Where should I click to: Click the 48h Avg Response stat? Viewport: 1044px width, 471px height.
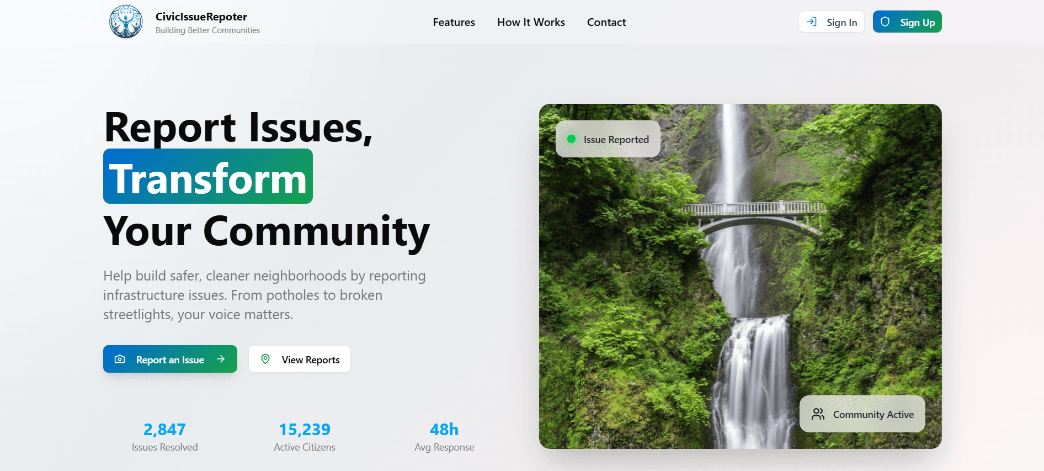(444, 437)
